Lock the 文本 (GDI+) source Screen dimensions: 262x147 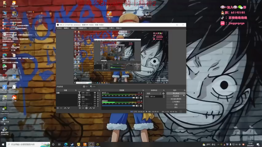pos(98,93)
